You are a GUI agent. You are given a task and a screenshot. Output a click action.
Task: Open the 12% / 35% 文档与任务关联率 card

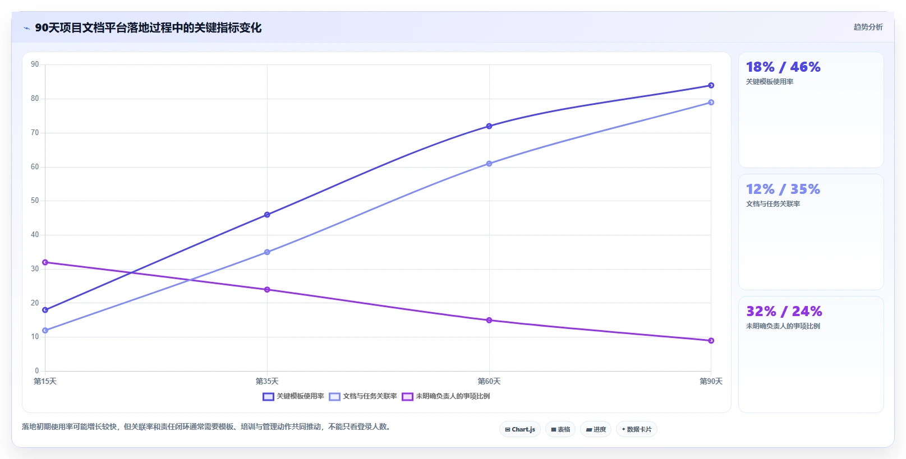click(811, 232)
